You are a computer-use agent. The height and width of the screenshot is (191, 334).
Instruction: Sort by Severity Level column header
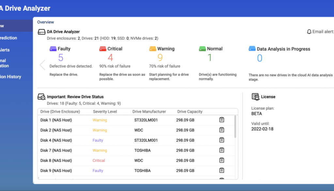[x=105, y=112]
